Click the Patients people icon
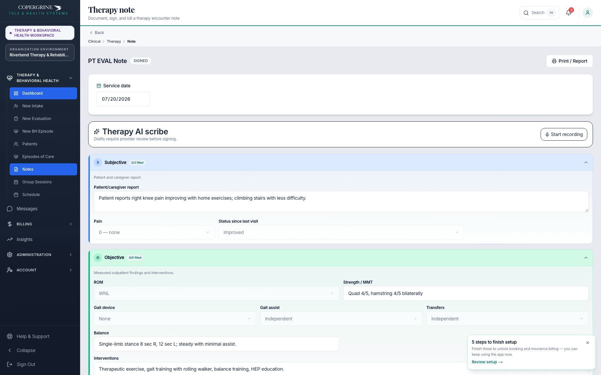This screenshot has width=601, height=375. [x=16, y=144]
